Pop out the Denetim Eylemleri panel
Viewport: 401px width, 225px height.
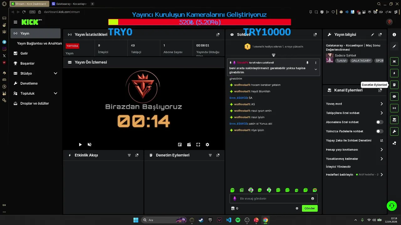coord(218,155)
